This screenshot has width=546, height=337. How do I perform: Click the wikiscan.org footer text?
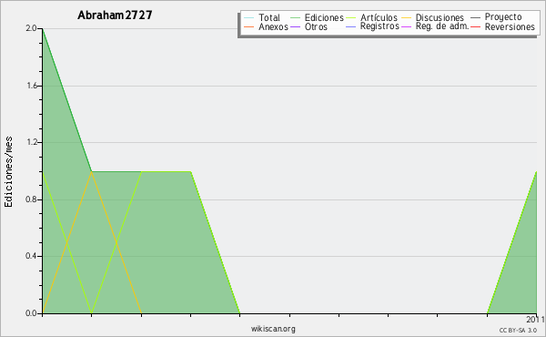coord(273,329)
